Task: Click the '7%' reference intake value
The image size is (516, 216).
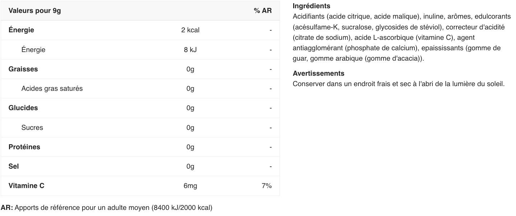Action: point(267,186)
